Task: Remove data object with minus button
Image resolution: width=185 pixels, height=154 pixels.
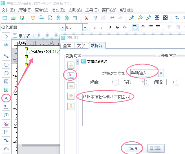Action: coord(71,86)
